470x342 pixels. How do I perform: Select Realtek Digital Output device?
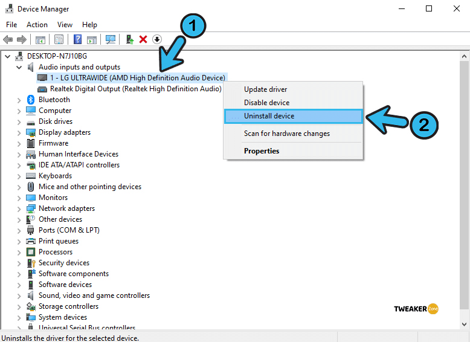129,89
